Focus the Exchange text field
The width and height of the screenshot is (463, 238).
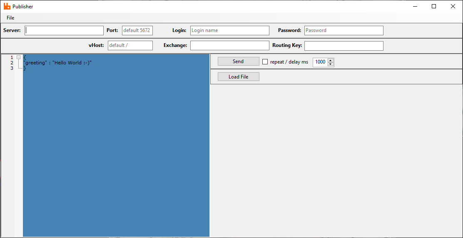pos(229,45)
